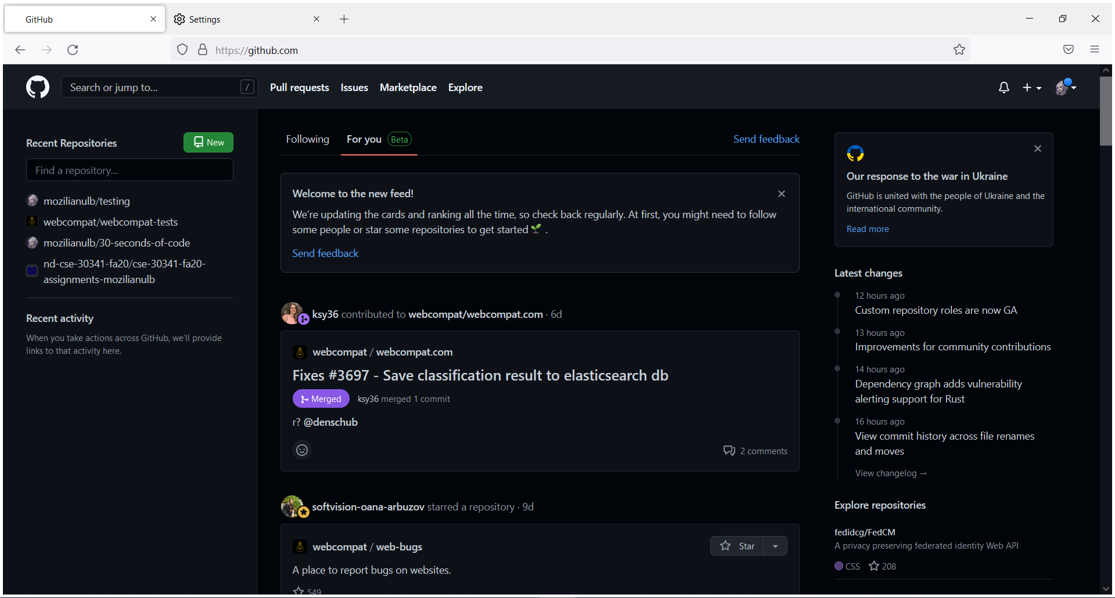Click Send feedback next to the feed tabs
The image size is (1115, 598).
[x=766, y=139]
